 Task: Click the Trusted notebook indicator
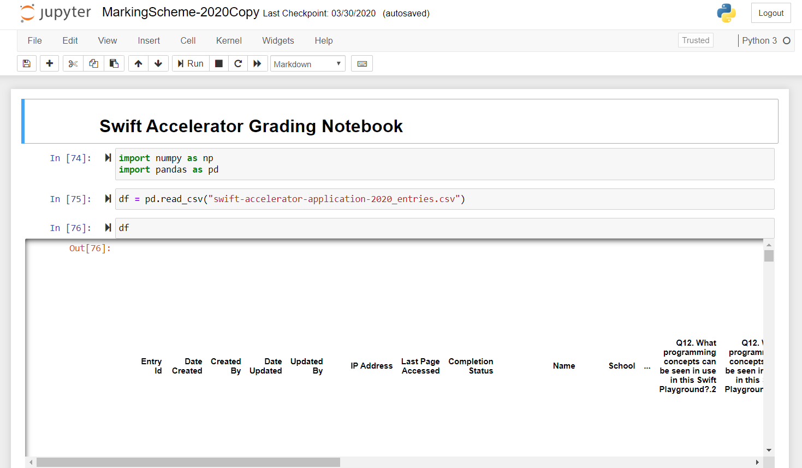point(696,40)
